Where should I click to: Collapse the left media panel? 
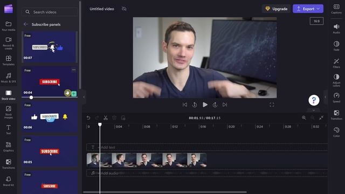click(x=84, y=97)
